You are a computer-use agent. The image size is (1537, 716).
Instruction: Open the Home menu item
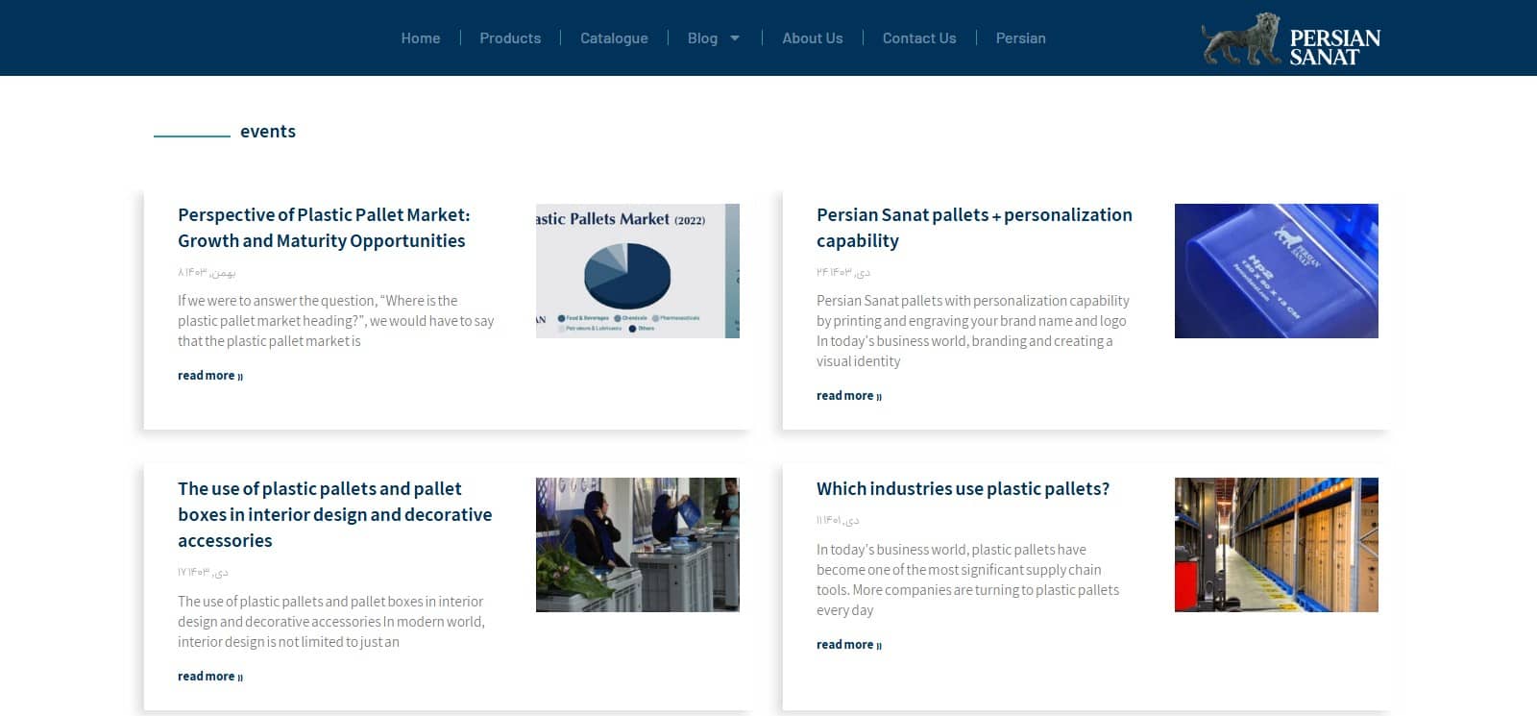(x=420, y=38)
